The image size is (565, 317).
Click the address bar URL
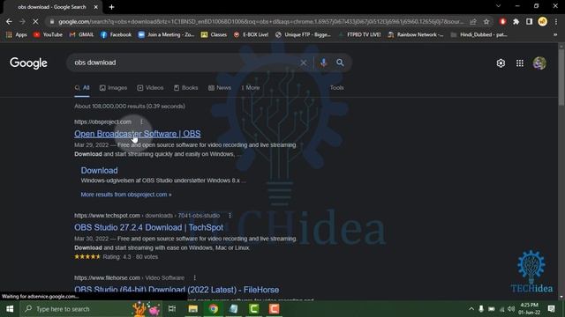click(x=261, y=21)
